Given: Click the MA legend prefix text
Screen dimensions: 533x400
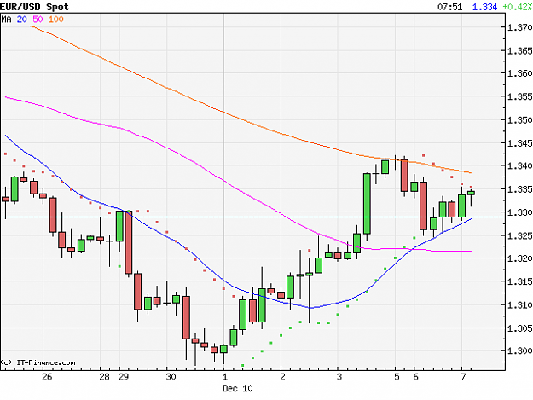Looking at the screenshot, I should click(x=7, y=20).
